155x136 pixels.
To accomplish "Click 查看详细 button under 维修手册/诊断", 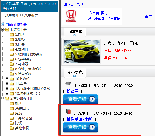I will (x=80, y=127).
